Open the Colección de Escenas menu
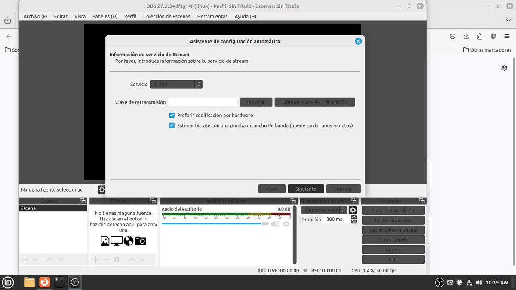516x290 pixels. pyautogui.click(x=166, y=16)
